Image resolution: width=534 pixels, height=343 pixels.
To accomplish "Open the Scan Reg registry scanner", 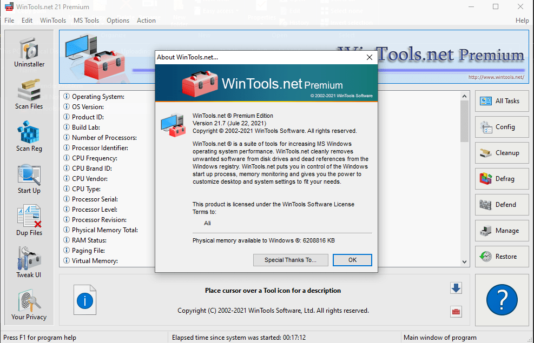I will pos(29,137).
